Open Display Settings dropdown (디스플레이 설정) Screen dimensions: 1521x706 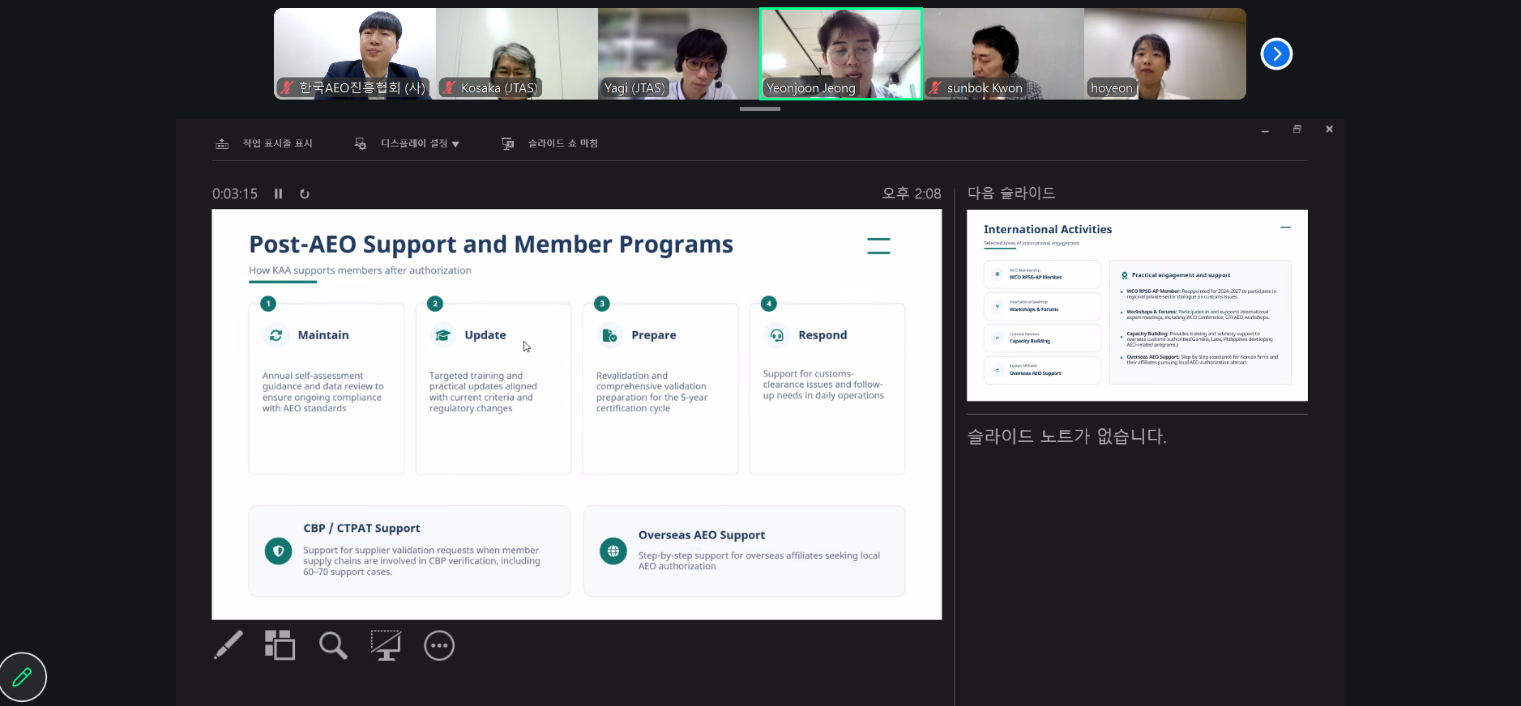click(408, 143)
